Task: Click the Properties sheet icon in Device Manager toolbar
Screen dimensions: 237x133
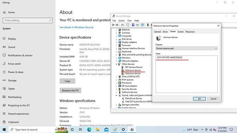Action: coord(128,25)
